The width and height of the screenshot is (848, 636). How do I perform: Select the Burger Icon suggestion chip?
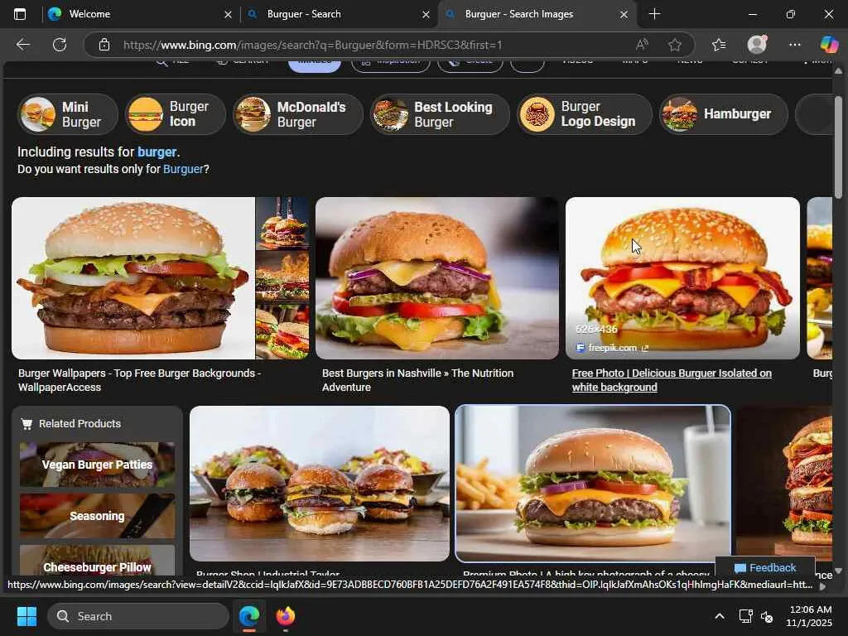click(x=176, y=114)
